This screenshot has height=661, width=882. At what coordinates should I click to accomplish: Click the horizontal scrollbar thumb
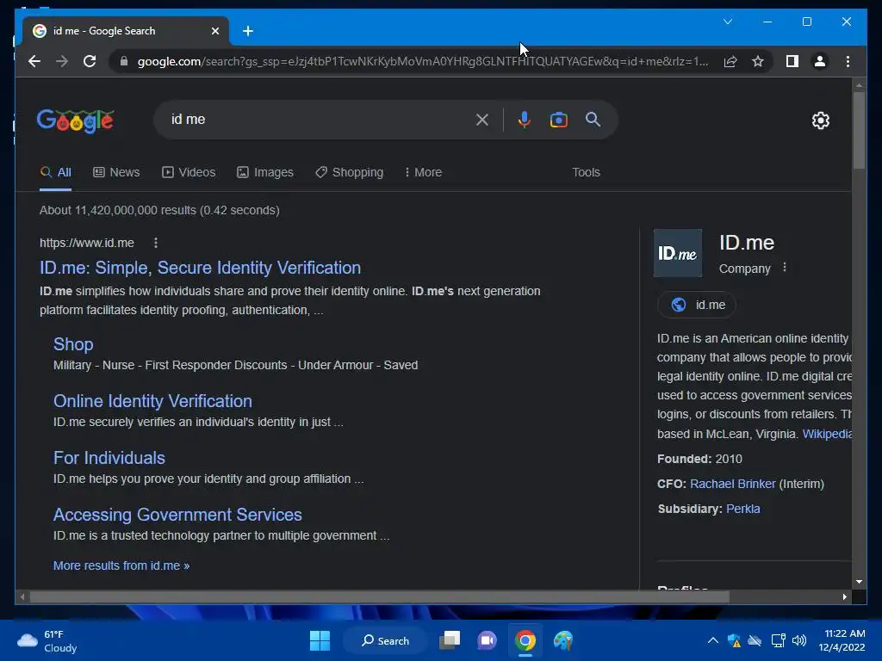pyautogui.click(x=380, y=597)
